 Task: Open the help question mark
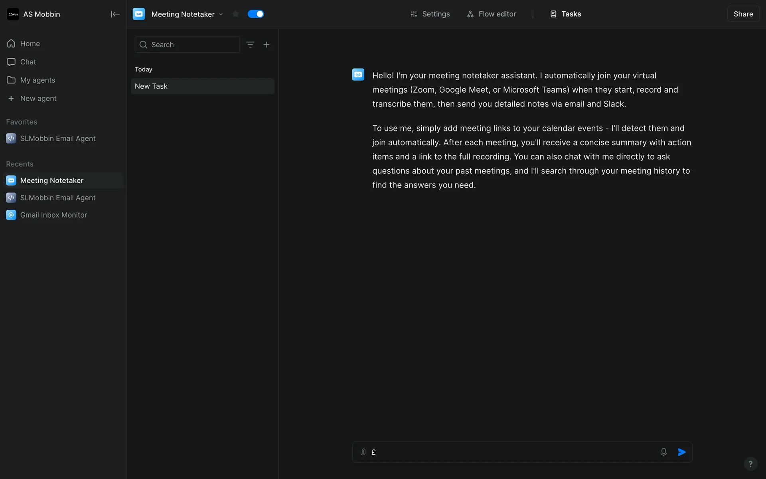coord(750,463)
